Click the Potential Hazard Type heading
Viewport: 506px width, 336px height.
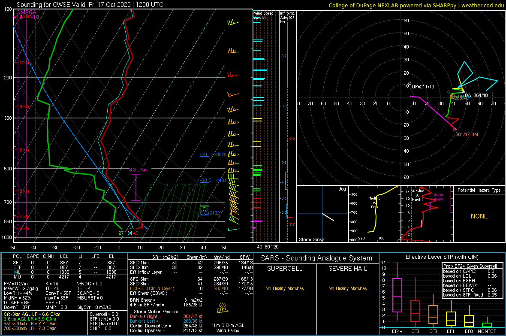point(479,190)
